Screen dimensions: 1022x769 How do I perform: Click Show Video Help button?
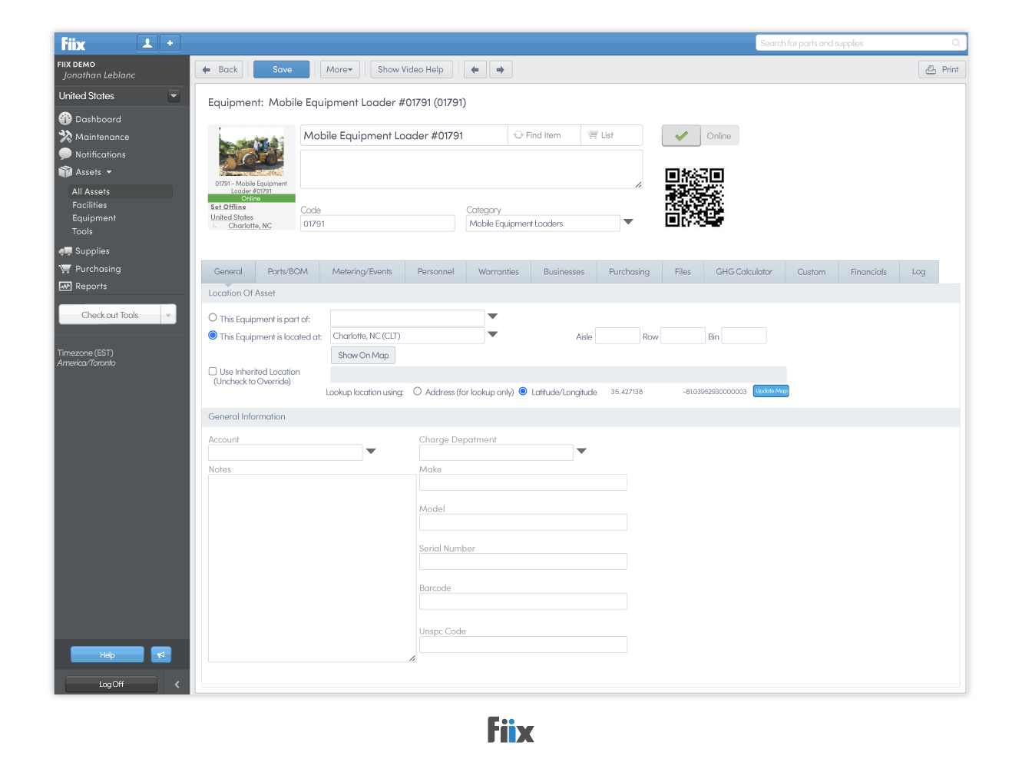click(411, 70)
